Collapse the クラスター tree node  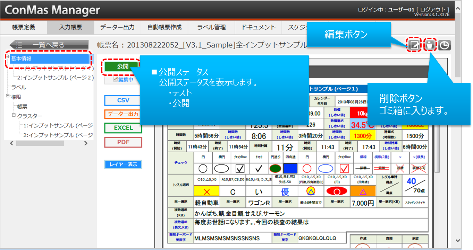14,115
